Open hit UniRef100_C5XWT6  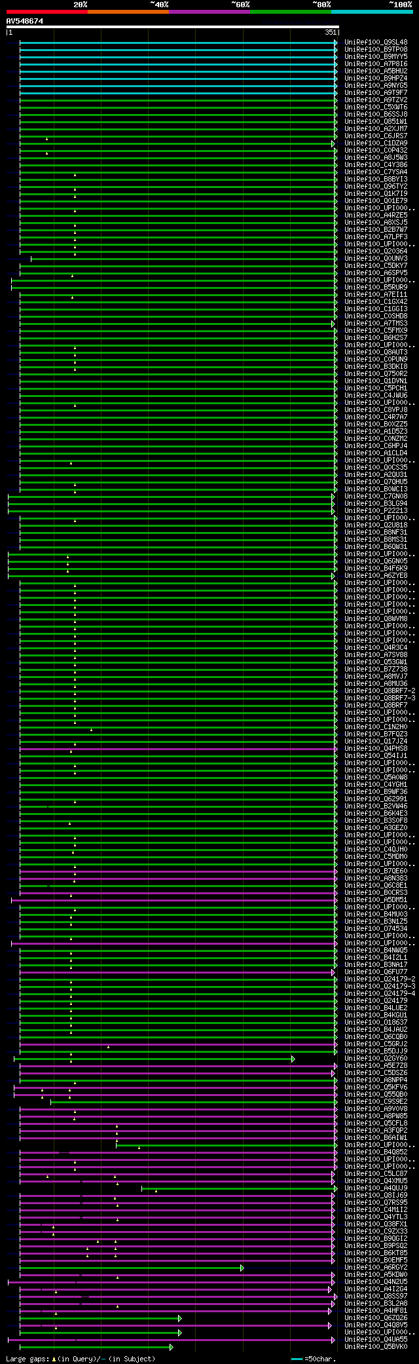[376, 107]
